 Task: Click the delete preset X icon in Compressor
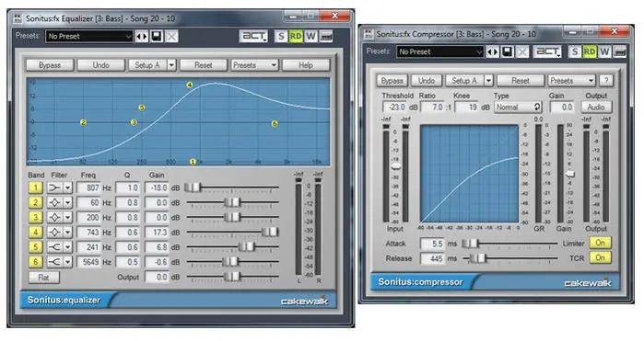(x=522, y=51)
